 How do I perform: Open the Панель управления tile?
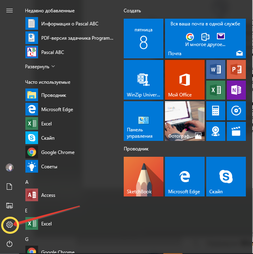point(144,121)
